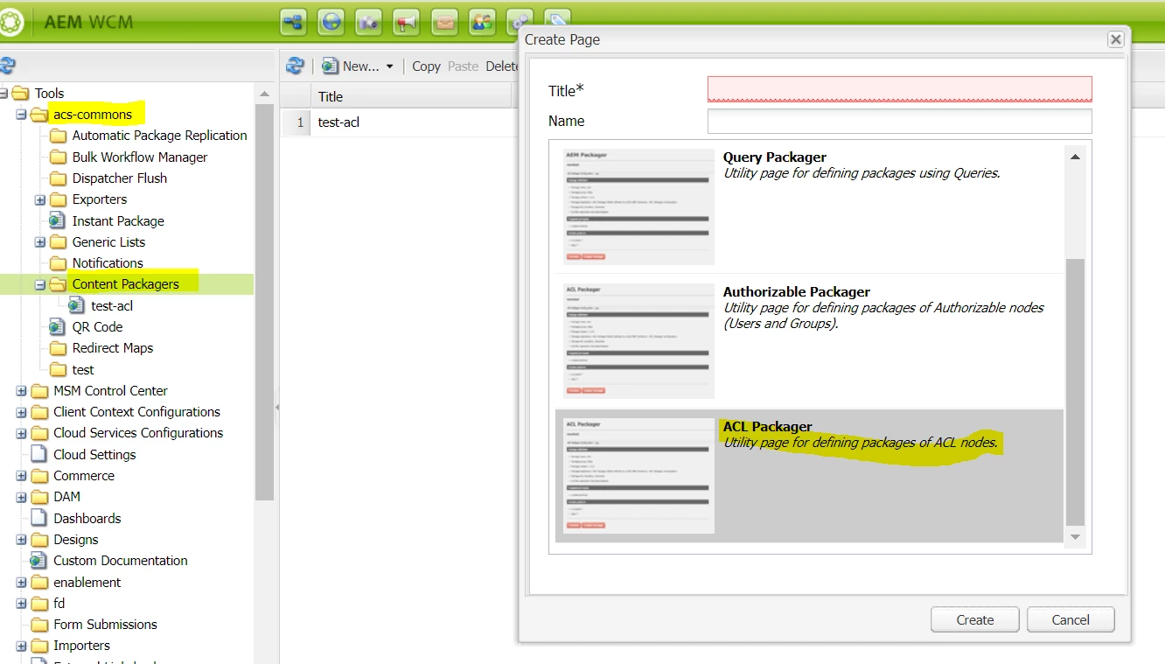Select Dashboards in tree

(x=87, y=519)
